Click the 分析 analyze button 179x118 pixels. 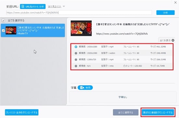click(165, 13)
